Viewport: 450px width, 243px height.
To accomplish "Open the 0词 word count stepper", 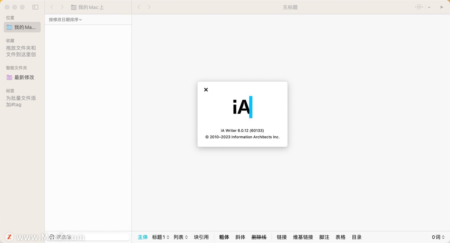I will click(x=438, y=237).
